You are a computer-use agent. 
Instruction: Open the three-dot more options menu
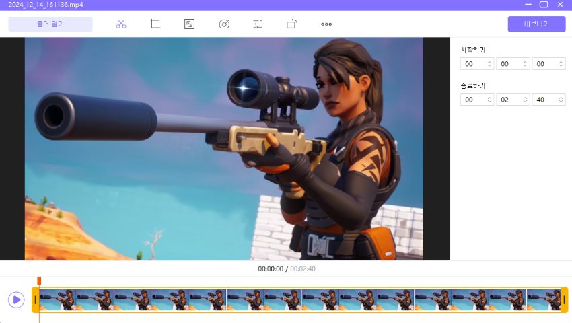326,24
